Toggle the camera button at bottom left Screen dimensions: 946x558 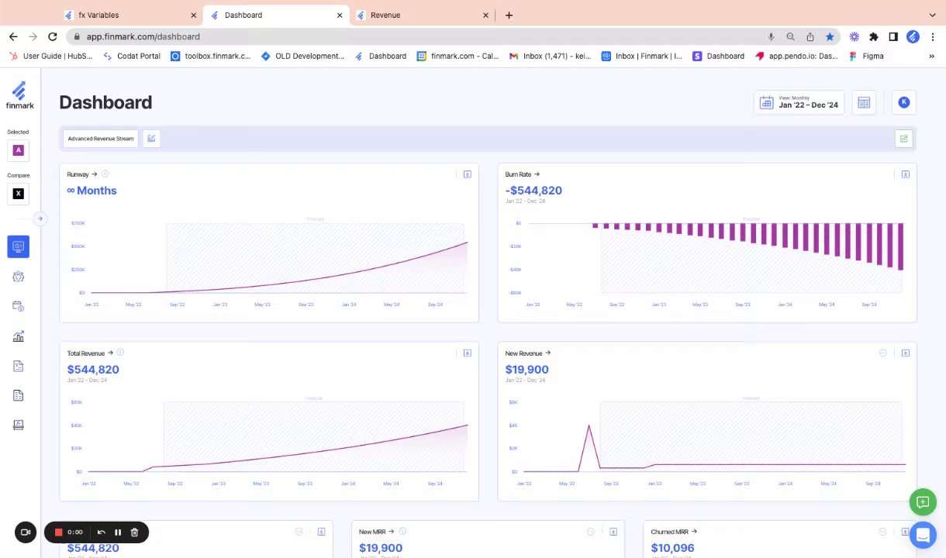click(x=26, y=532)
